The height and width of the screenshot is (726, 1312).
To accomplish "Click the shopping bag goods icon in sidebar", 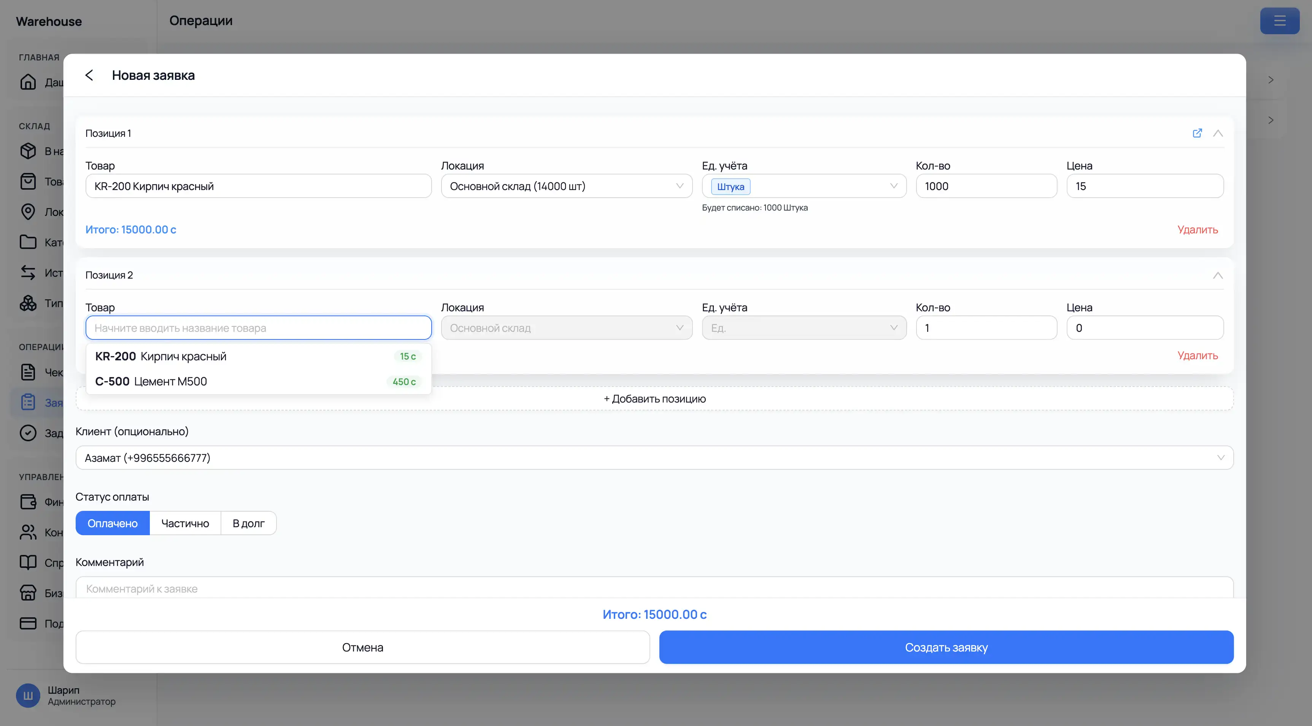I will [x=28, y=181].
